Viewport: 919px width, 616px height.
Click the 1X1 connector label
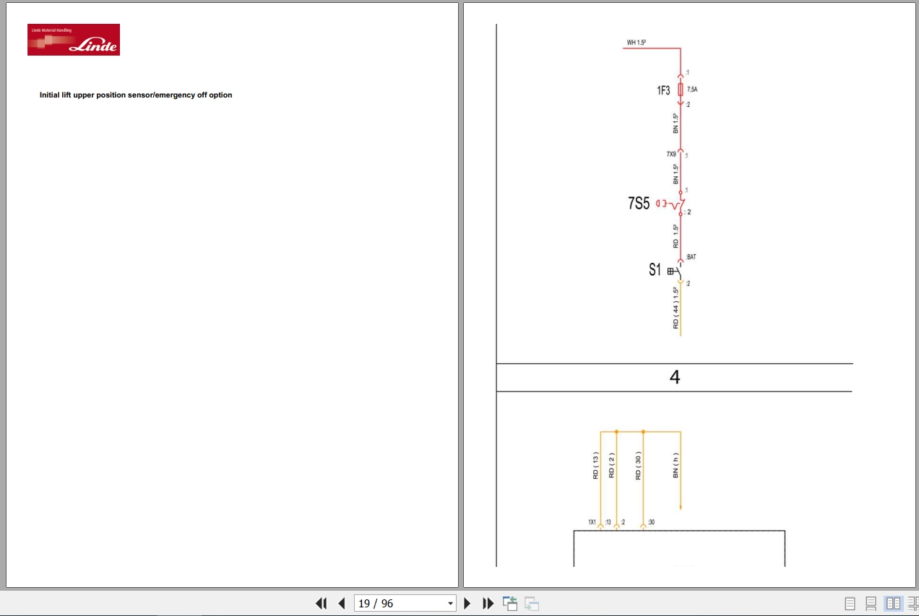tap(592, 522)
